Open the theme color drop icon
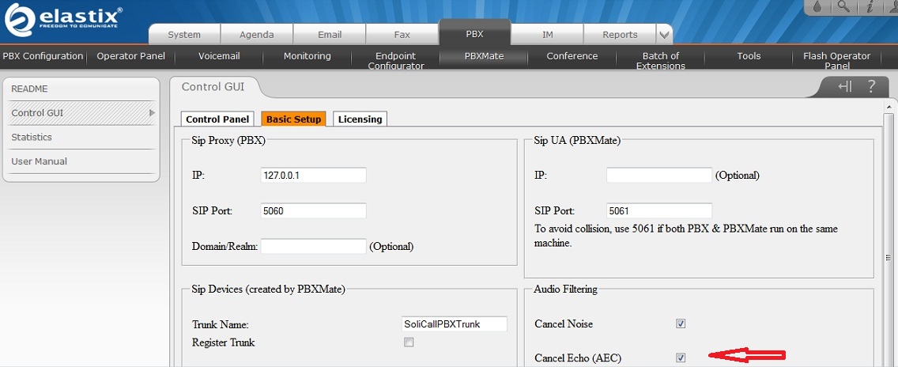 pos(817,6)
